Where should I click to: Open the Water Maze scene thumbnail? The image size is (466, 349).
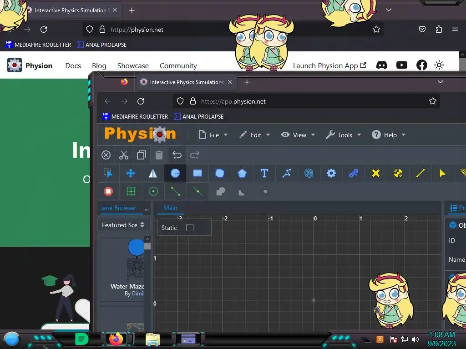[136, 260]
